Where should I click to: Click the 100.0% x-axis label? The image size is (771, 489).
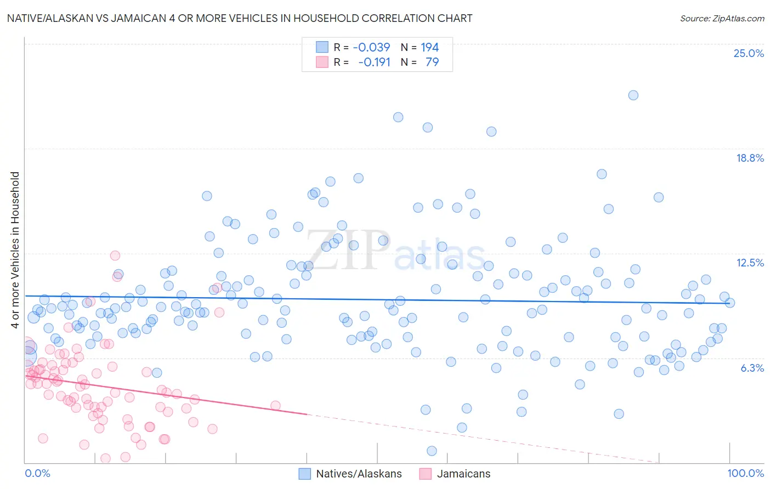click(746, 473)
